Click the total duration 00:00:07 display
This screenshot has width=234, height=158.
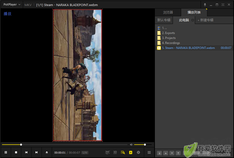[74, 153]
